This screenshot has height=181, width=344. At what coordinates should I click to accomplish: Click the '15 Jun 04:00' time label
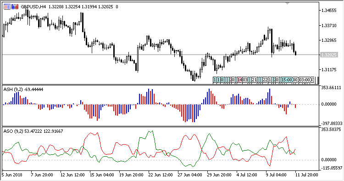102,175
